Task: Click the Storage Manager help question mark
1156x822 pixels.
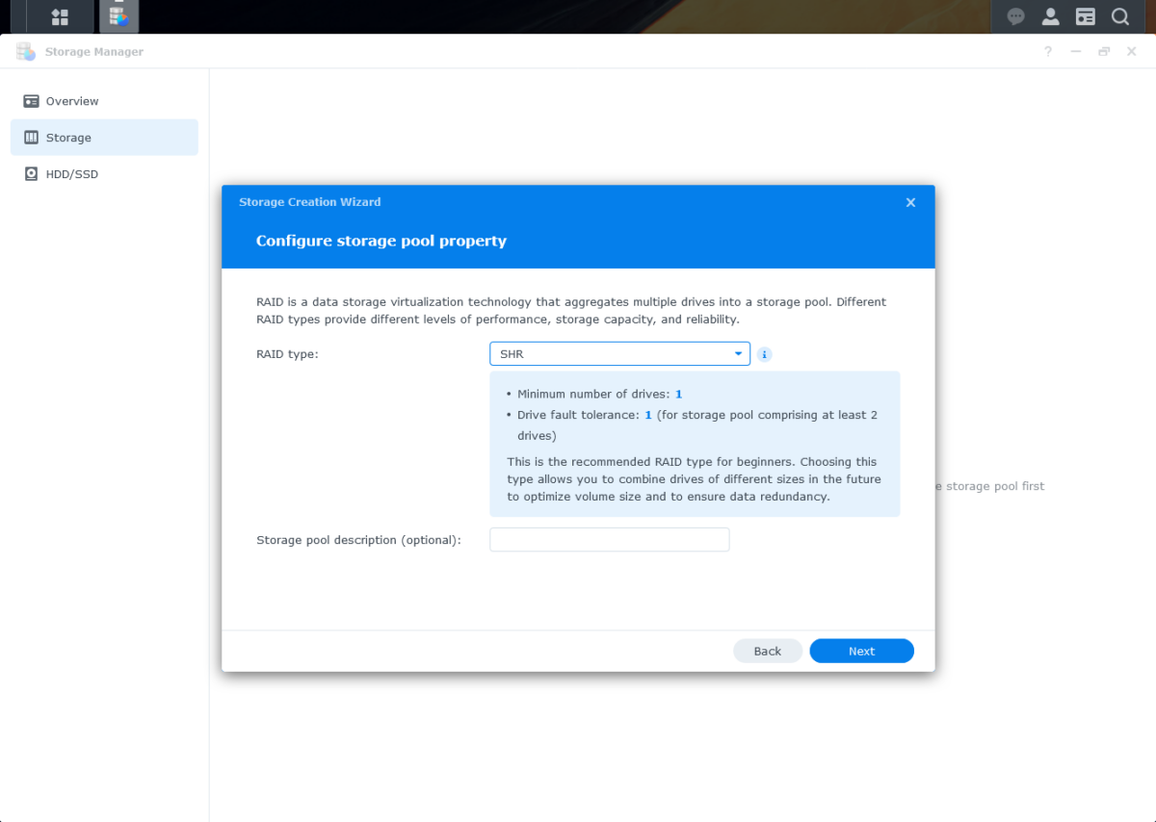Action: [x=1047, y=51]
